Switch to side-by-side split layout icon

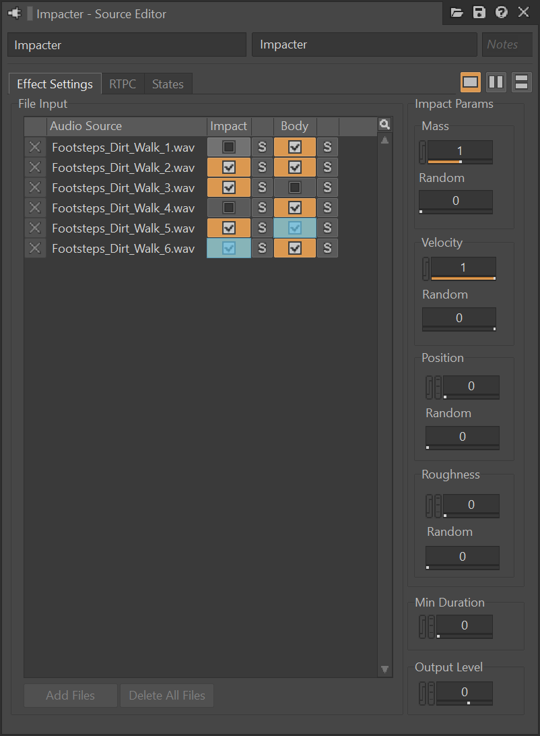[496, 83]
